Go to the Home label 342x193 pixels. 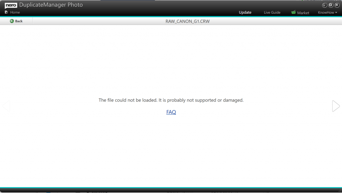coord(15,12)
